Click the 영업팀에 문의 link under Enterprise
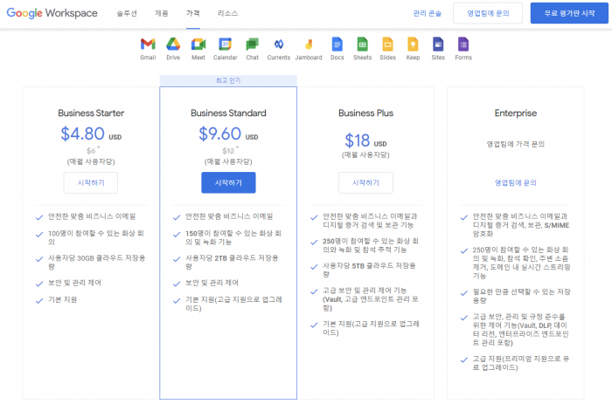The image size is (612, 404). [516, 182]
